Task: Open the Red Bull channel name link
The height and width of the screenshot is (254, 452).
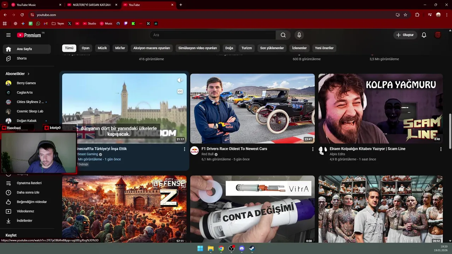Action: pyautogui.click(x=208, y=154)
